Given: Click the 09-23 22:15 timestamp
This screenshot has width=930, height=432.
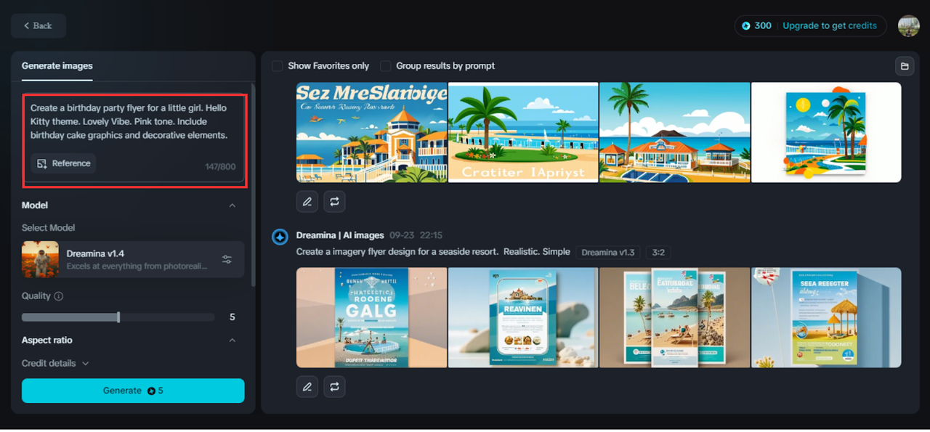Looking at the screenshot, I should tap(416, 236).
